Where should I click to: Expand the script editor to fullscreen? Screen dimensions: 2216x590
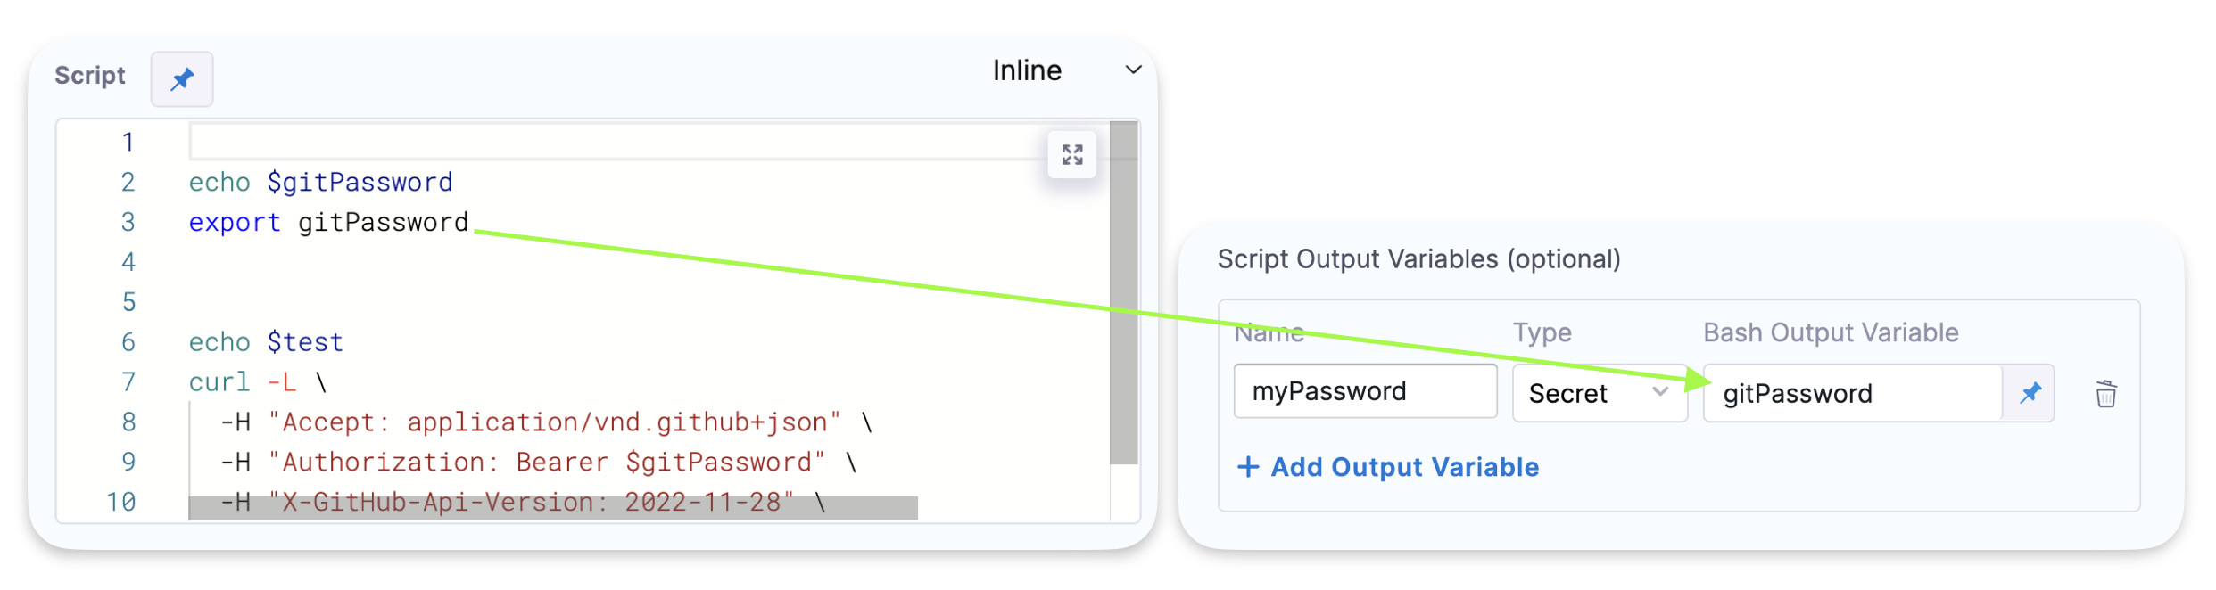coord(1072,155)
